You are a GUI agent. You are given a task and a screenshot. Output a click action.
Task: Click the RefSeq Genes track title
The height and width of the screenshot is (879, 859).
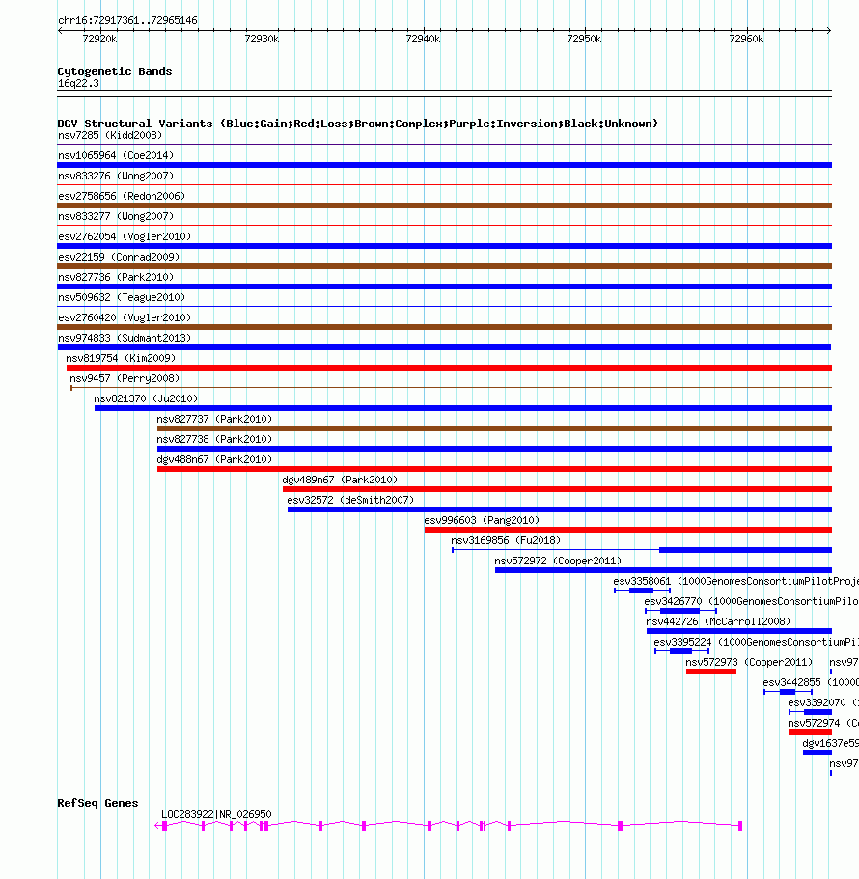(97, 803)
